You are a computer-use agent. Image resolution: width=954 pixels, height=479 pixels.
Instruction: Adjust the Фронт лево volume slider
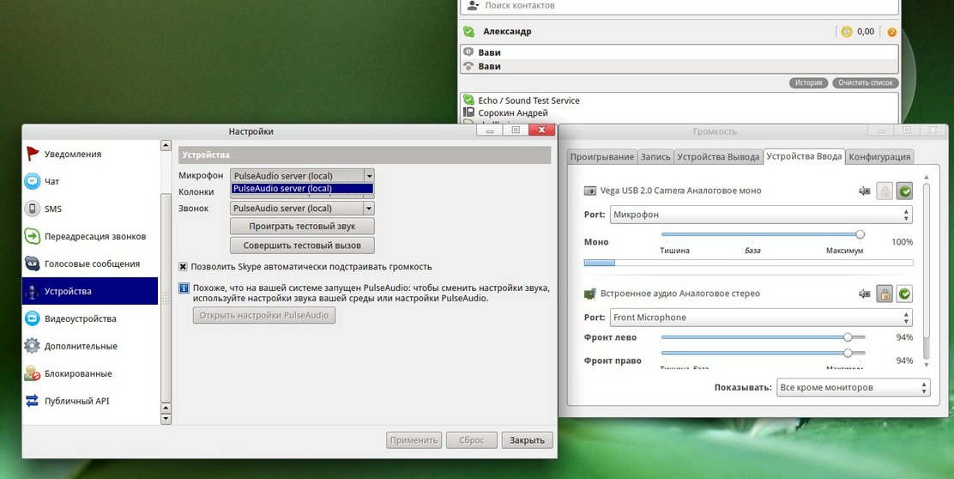(763, 337)
